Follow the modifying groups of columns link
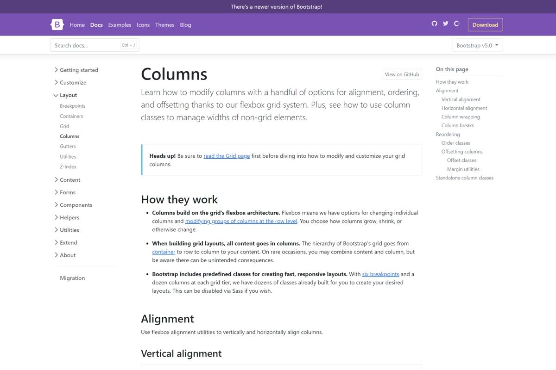Image resolution: width=556 pixels, height=370 pixels. (x=241, y=221)
